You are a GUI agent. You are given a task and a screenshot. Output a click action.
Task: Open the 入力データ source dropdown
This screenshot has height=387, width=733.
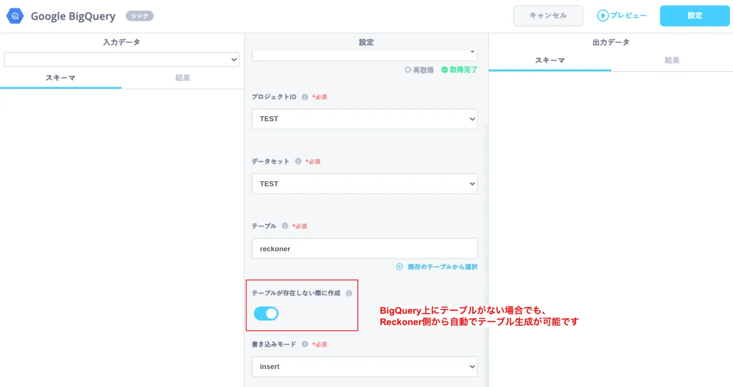click(x=122, y=59)
